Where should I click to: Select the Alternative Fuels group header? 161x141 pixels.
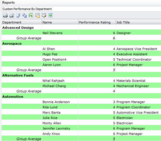81,75
